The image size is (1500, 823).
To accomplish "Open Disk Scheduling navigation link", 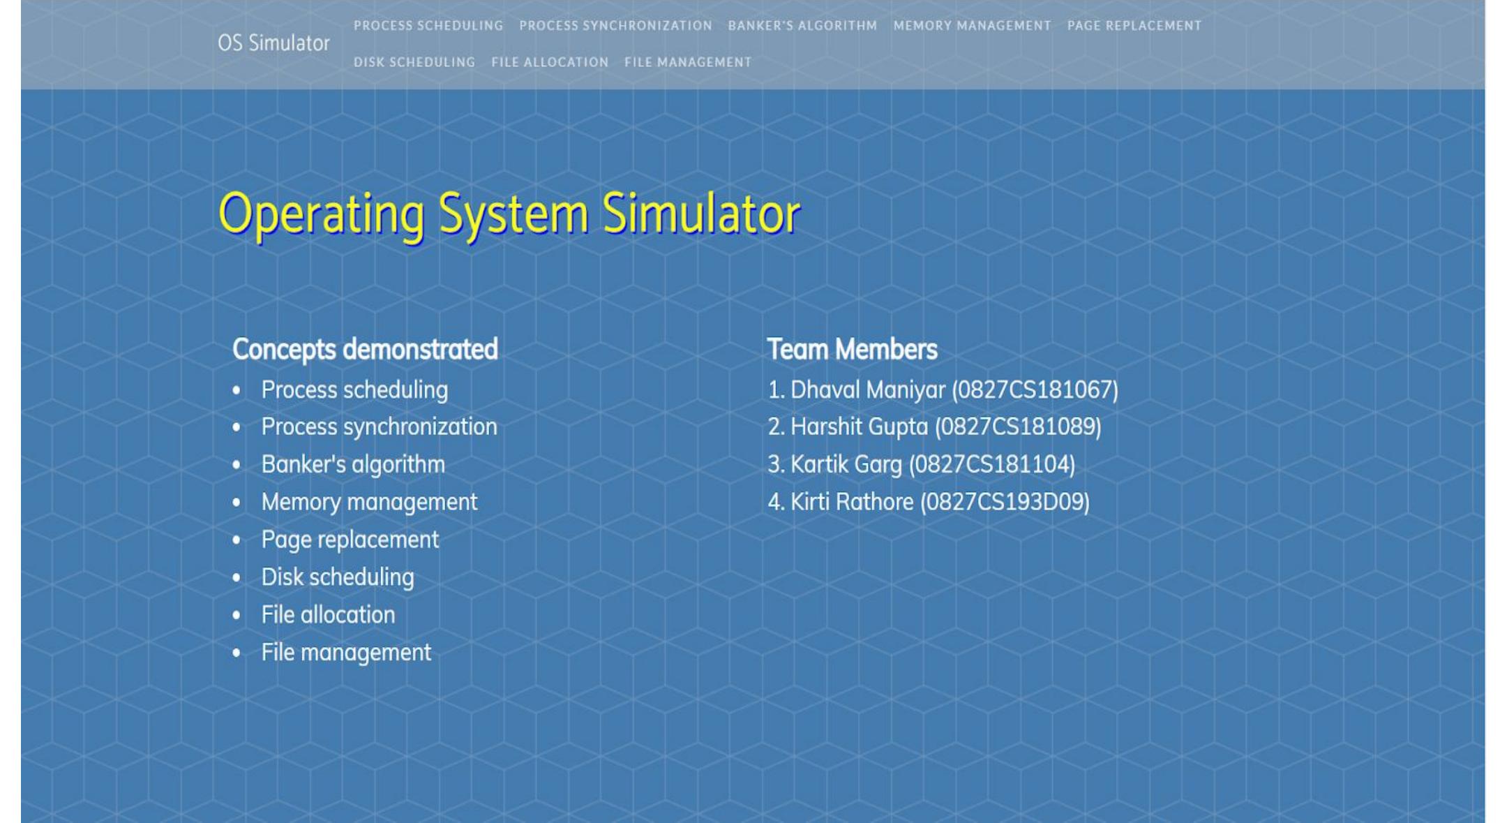I will (414, 62).
